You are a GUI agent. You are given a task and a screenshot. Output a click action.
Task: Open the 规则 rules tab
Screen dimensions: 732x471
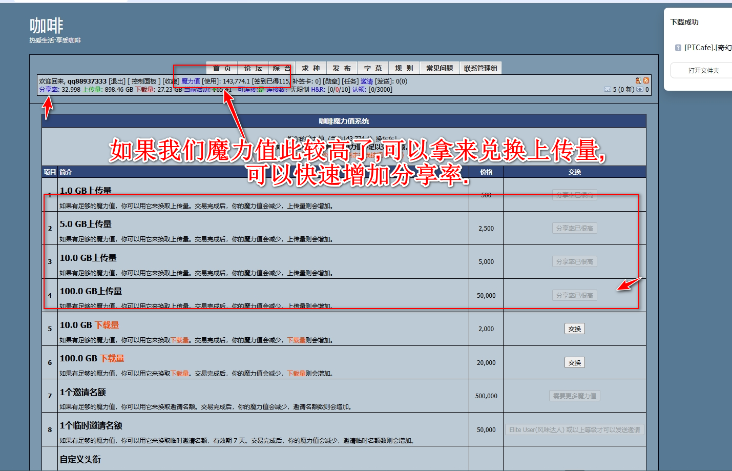click(404, 68)
